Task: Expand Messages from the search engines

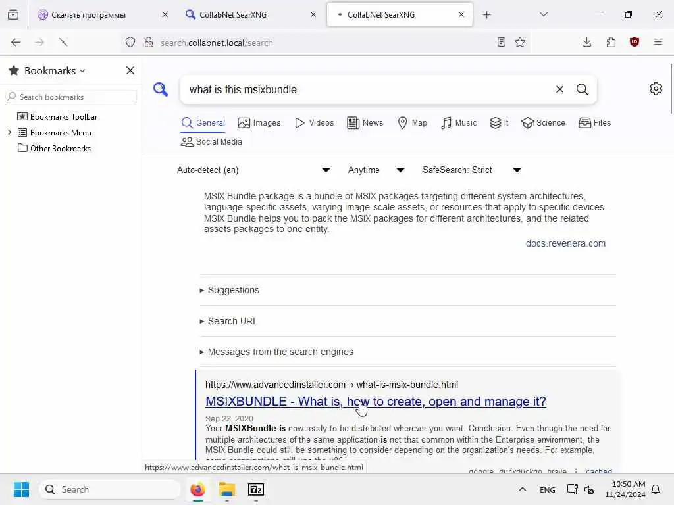Action: [276, 352]
